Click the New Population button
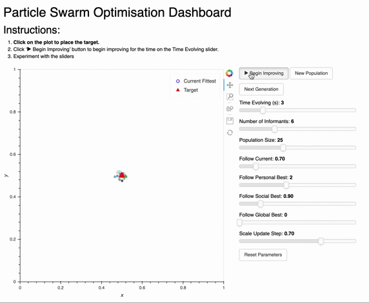The image size is (369, 303). click(311, 73)
